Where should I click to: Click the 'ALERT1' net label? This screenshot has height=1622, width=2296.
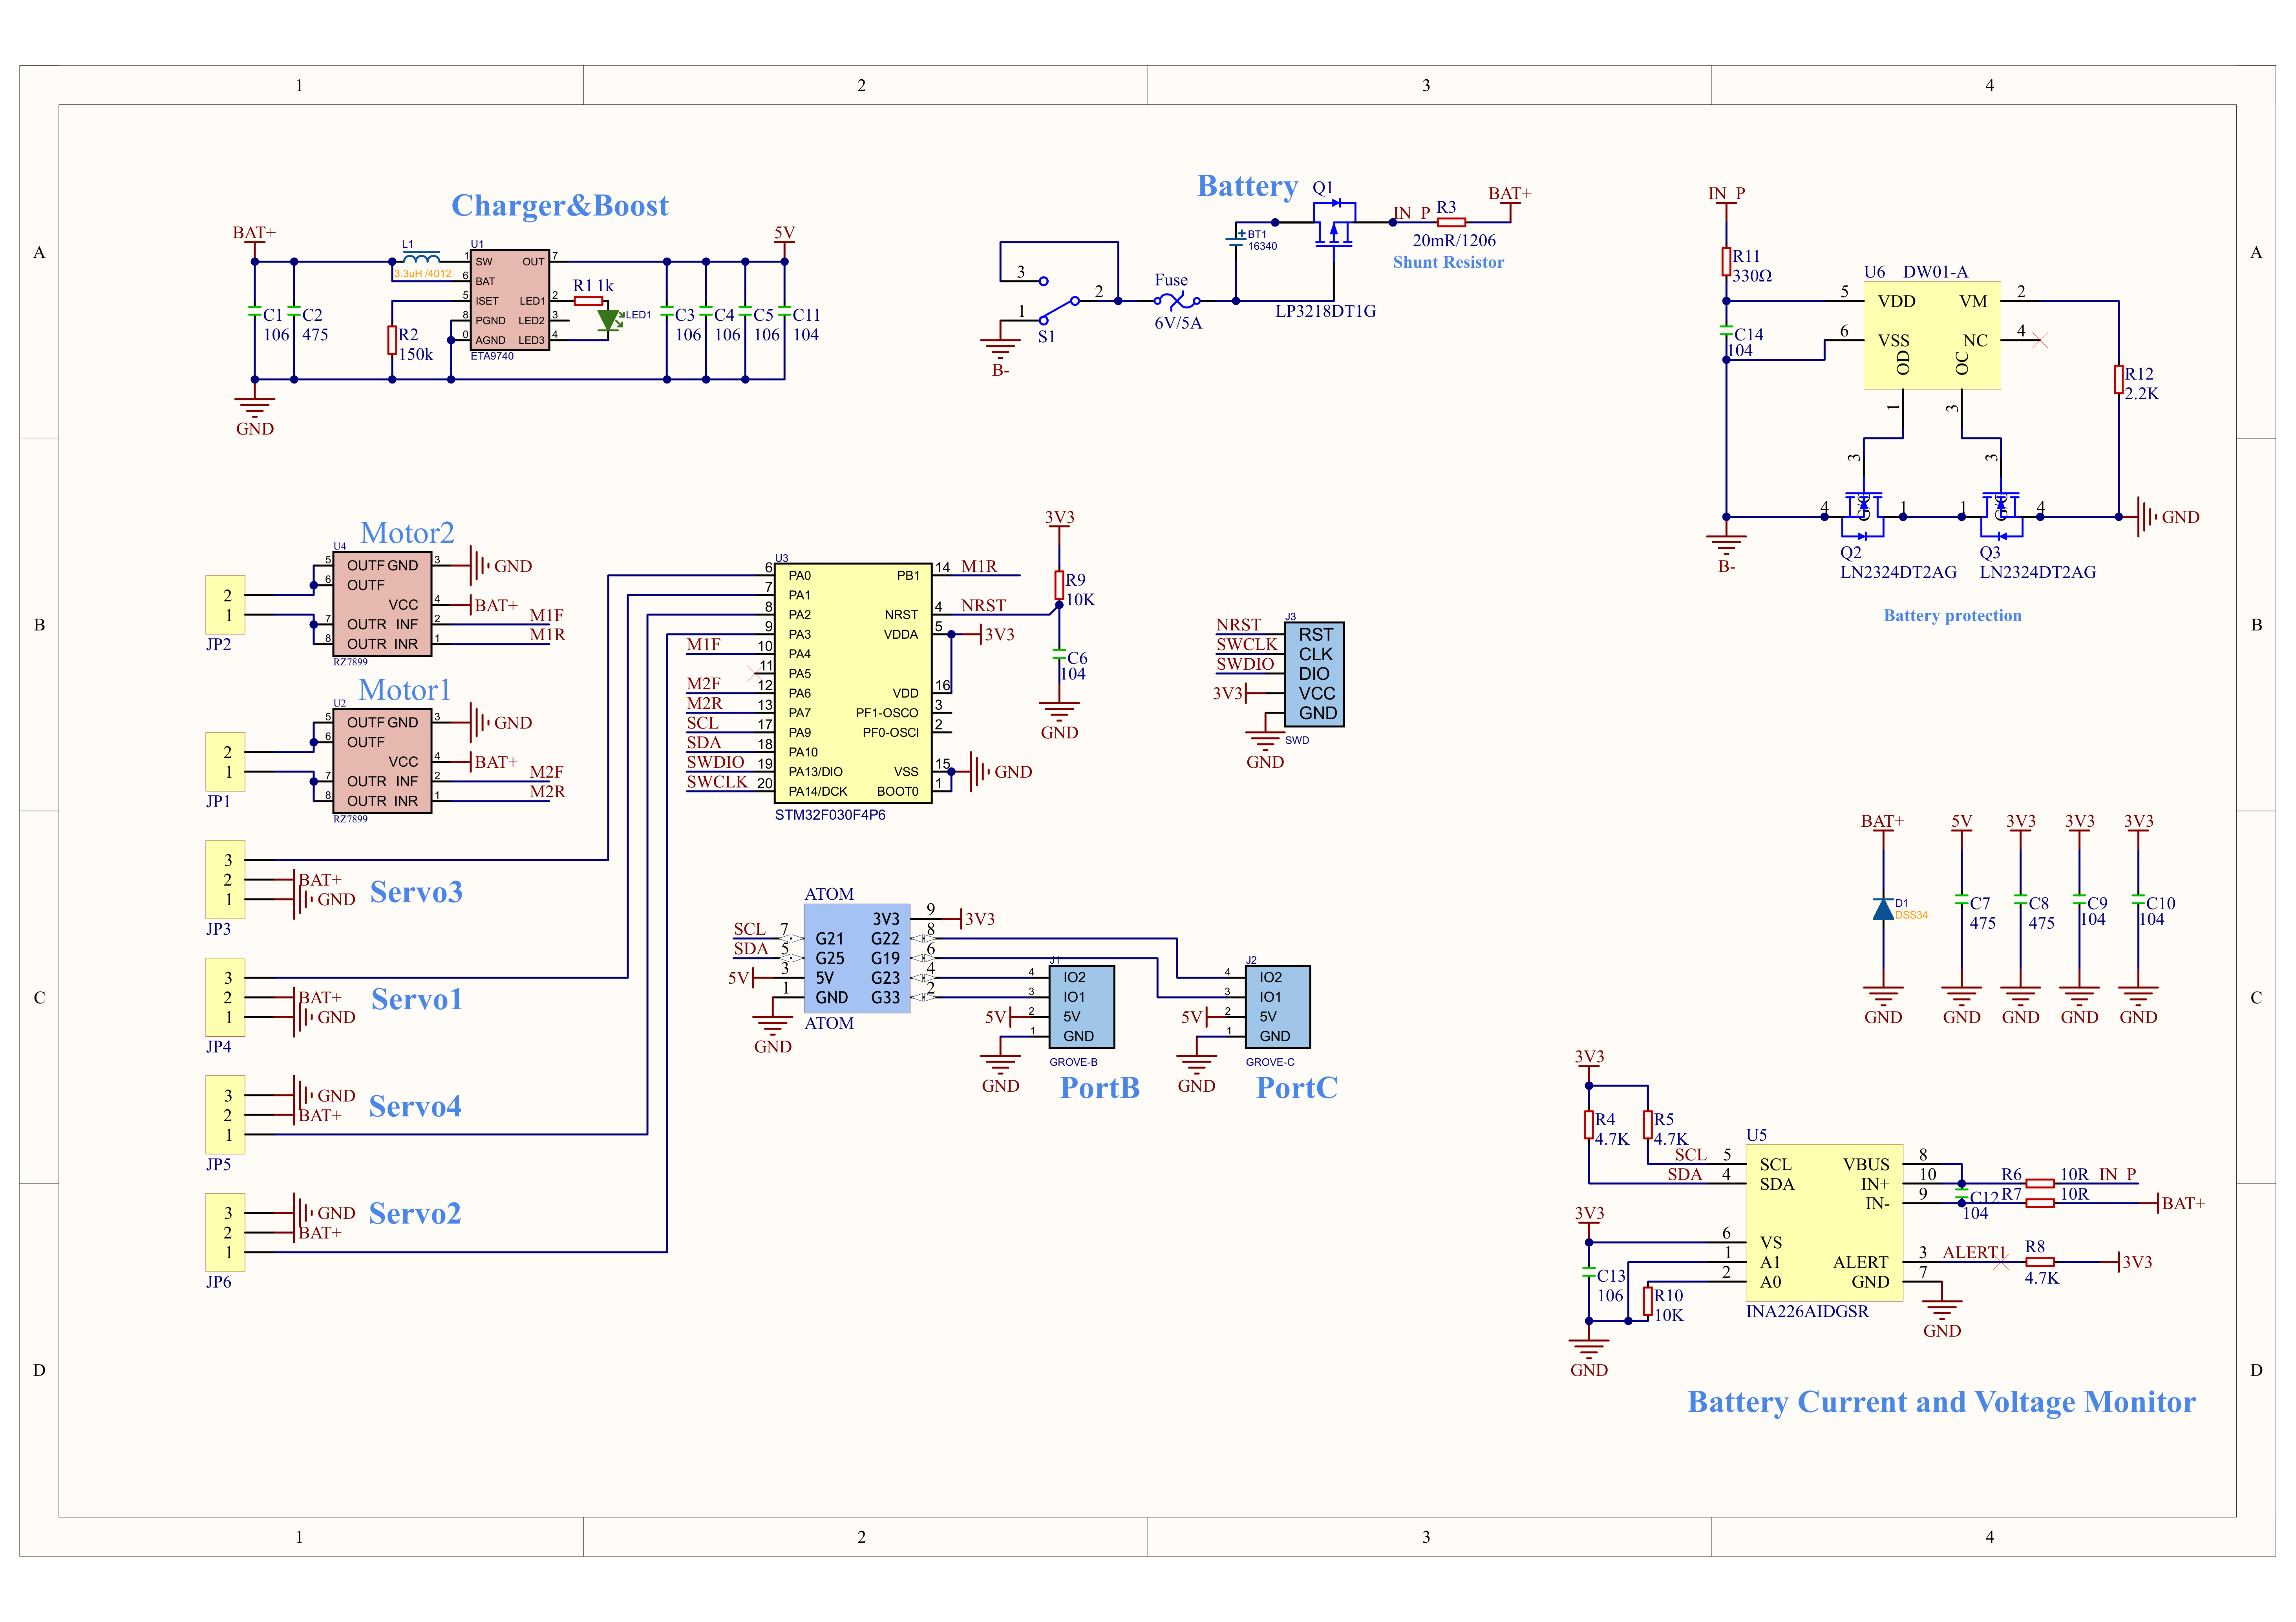click(1974, 1252)
